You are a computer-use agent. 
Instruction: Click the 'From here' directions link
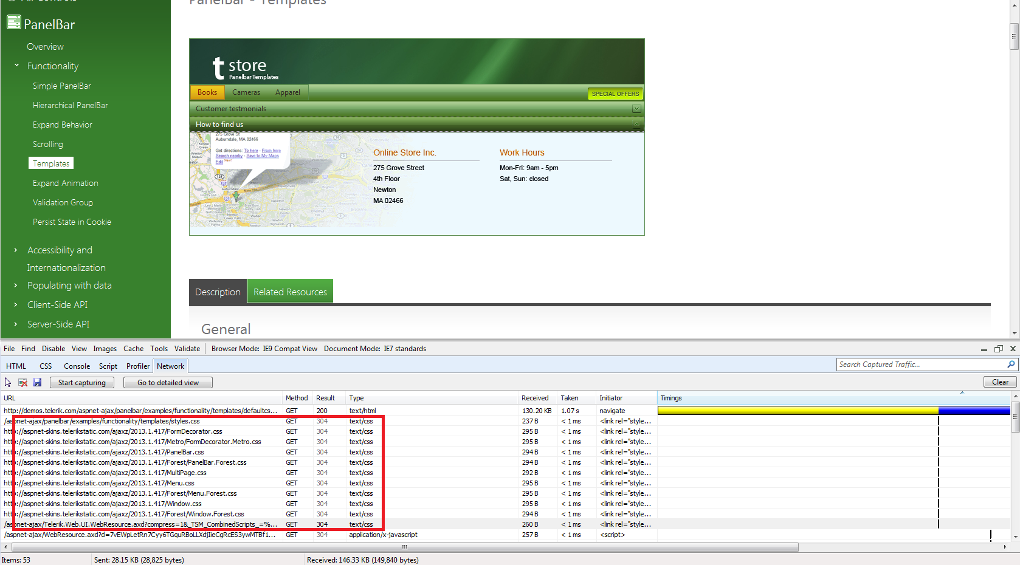[x=271, y=151]
